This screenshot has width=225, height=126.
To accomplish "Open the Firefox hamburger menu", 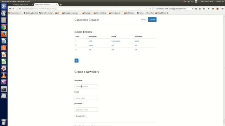I will (223, 9).
